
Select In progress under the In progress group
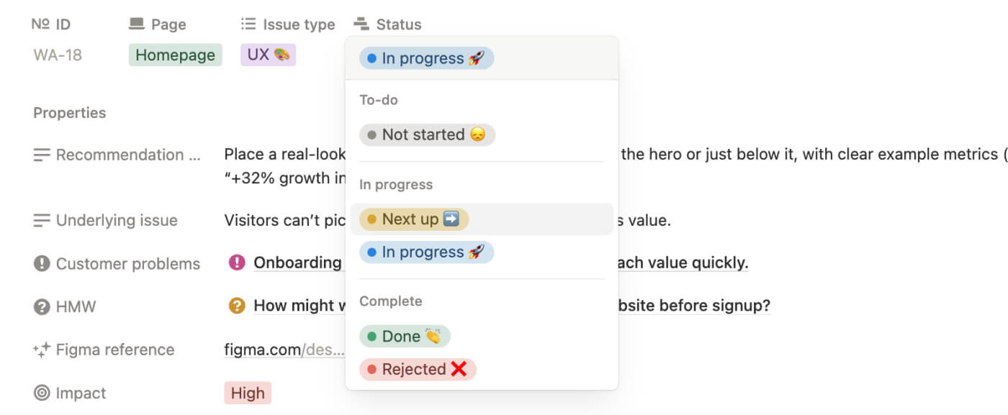coord(426,252)
